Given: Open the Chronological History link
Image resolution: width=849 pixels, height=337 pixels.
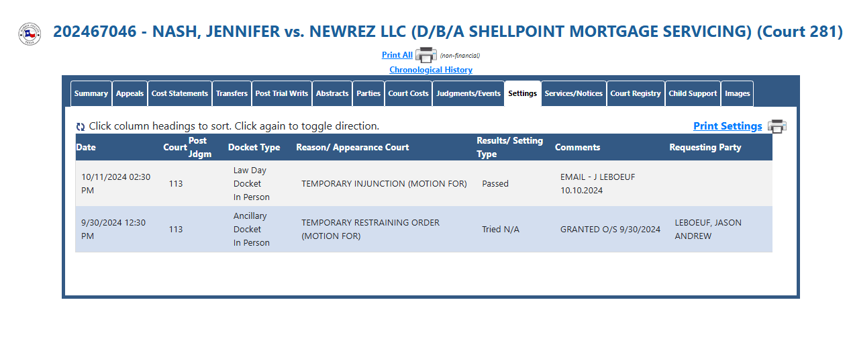Looking at the screenshot, I should pos(431,70).
